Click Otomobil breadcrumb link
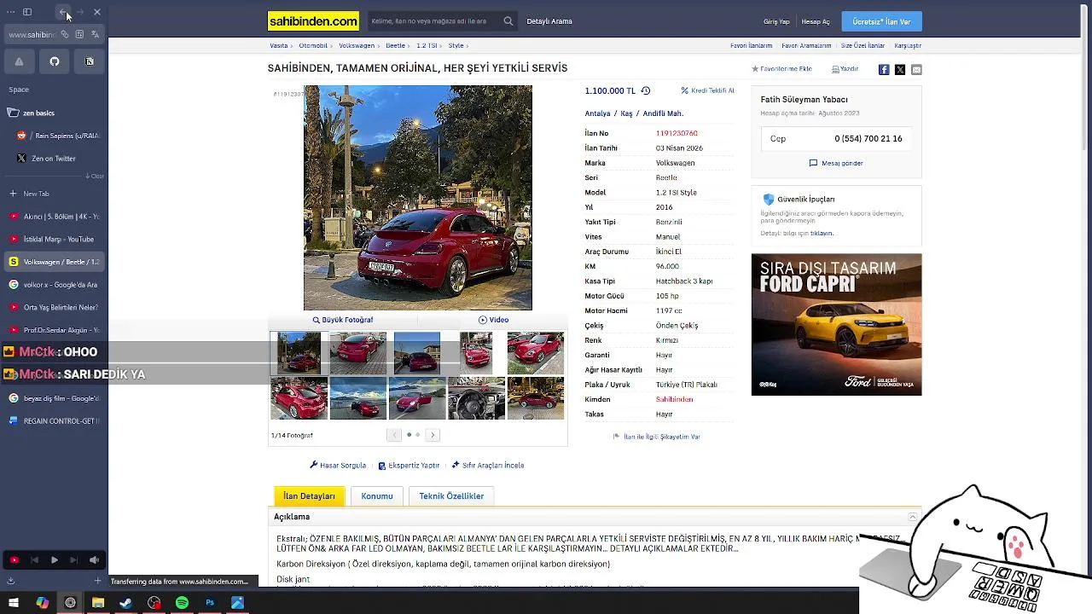The image size is (1092, 614). point(313,45)
